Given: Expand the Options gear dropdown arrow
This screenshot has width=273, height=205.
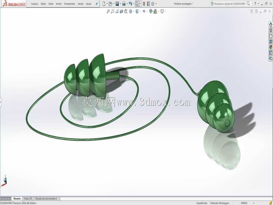Looking at the screenshot, I should (x=156, y=4).
